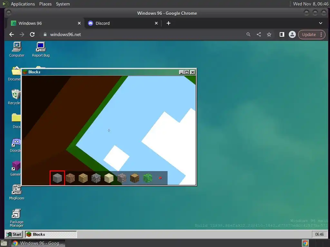Select the red mushroom item

(x=160, y=178)
